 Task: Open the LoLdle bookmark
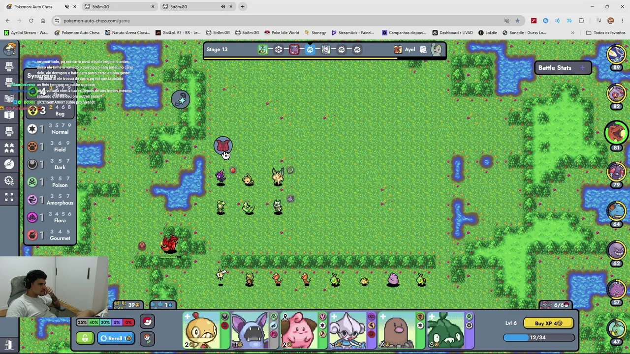[487, 33]
